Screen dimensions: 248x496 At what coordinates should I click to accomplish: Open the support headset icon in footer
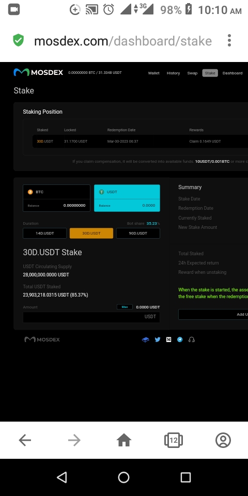pos(191,340)
